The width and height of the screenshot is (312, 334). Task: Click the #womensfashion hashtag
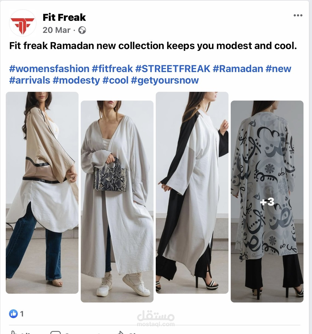(49, 69)
